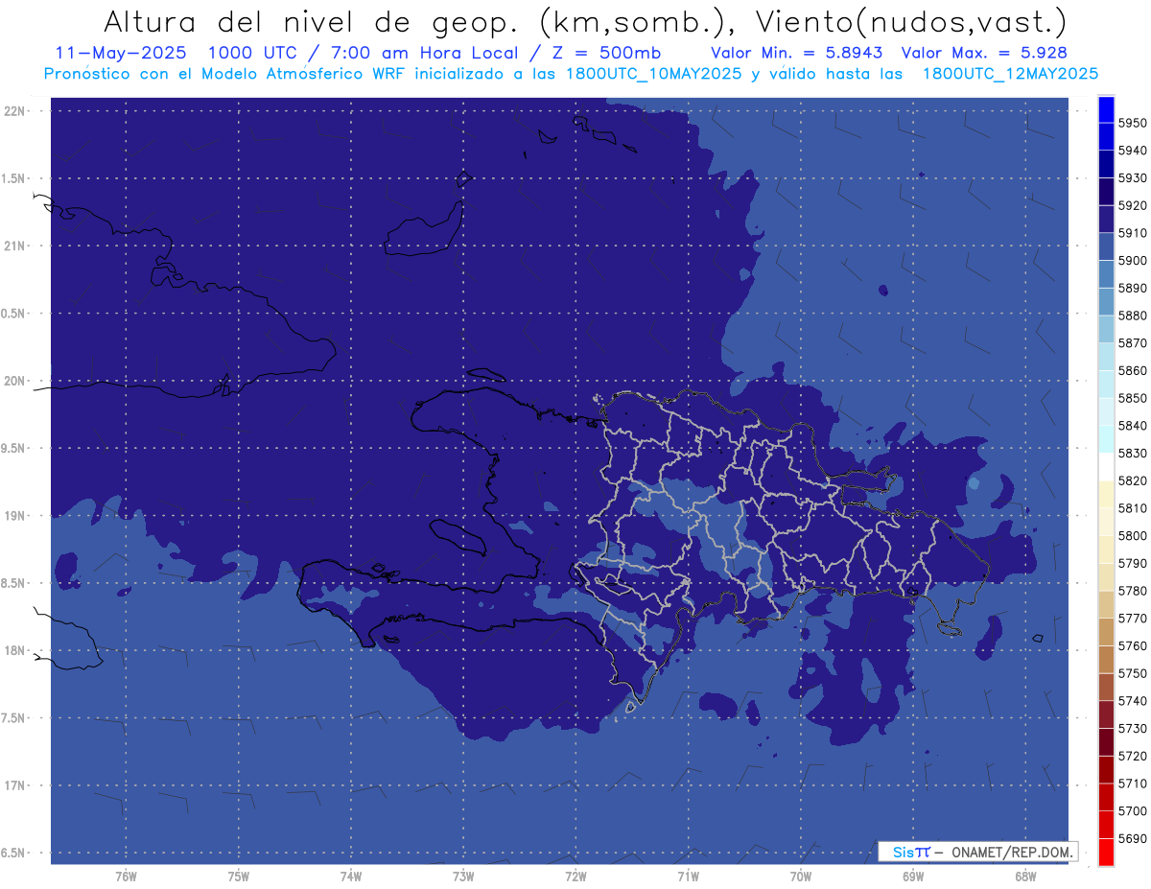Viewport: 1151px width, 889px height.
Task: Select latitude label '21N'
Action: [x=16, y=246]
